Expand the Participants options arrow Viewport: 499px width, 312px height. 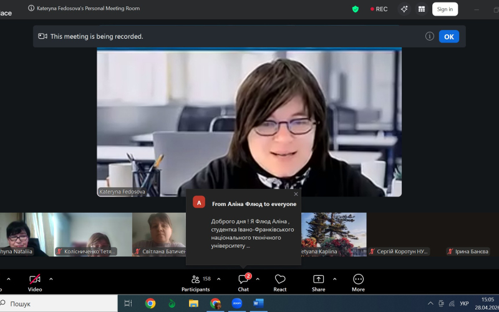219,279
